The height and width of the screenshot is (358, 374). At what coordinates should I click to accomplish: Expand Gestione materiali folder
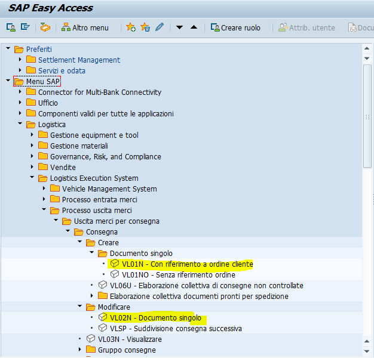click(x=32, y=145)
